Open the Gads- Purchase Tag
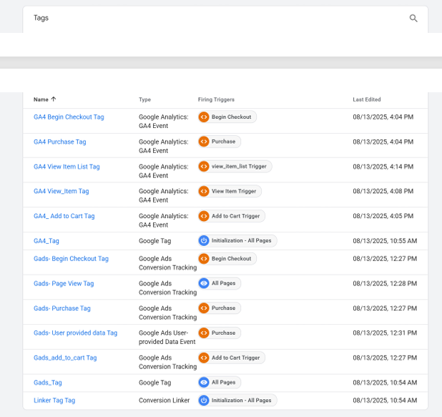This screenshot has height=417, width=442. point(62,308)
